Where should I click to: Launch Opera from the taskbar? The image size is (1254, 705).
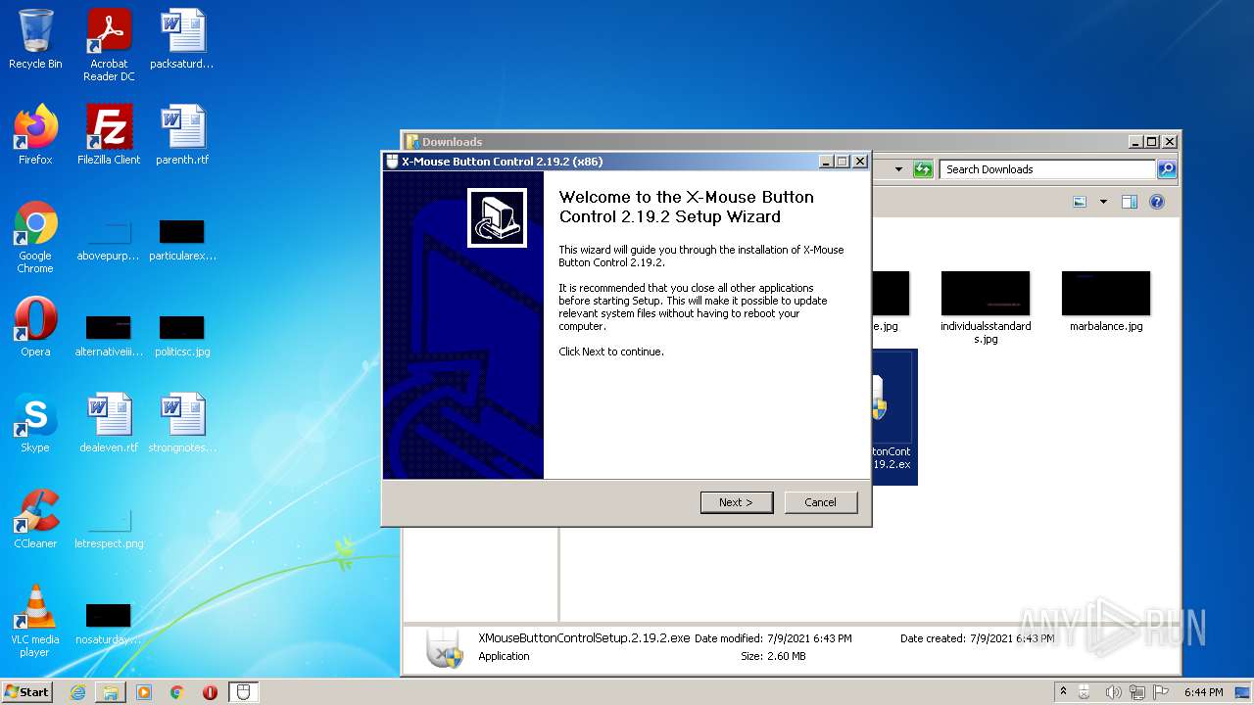click(210, 692)
